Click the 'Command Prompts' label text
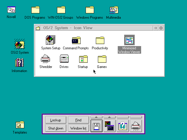Viewport: 187px width, 140px height. coord(76,48)
